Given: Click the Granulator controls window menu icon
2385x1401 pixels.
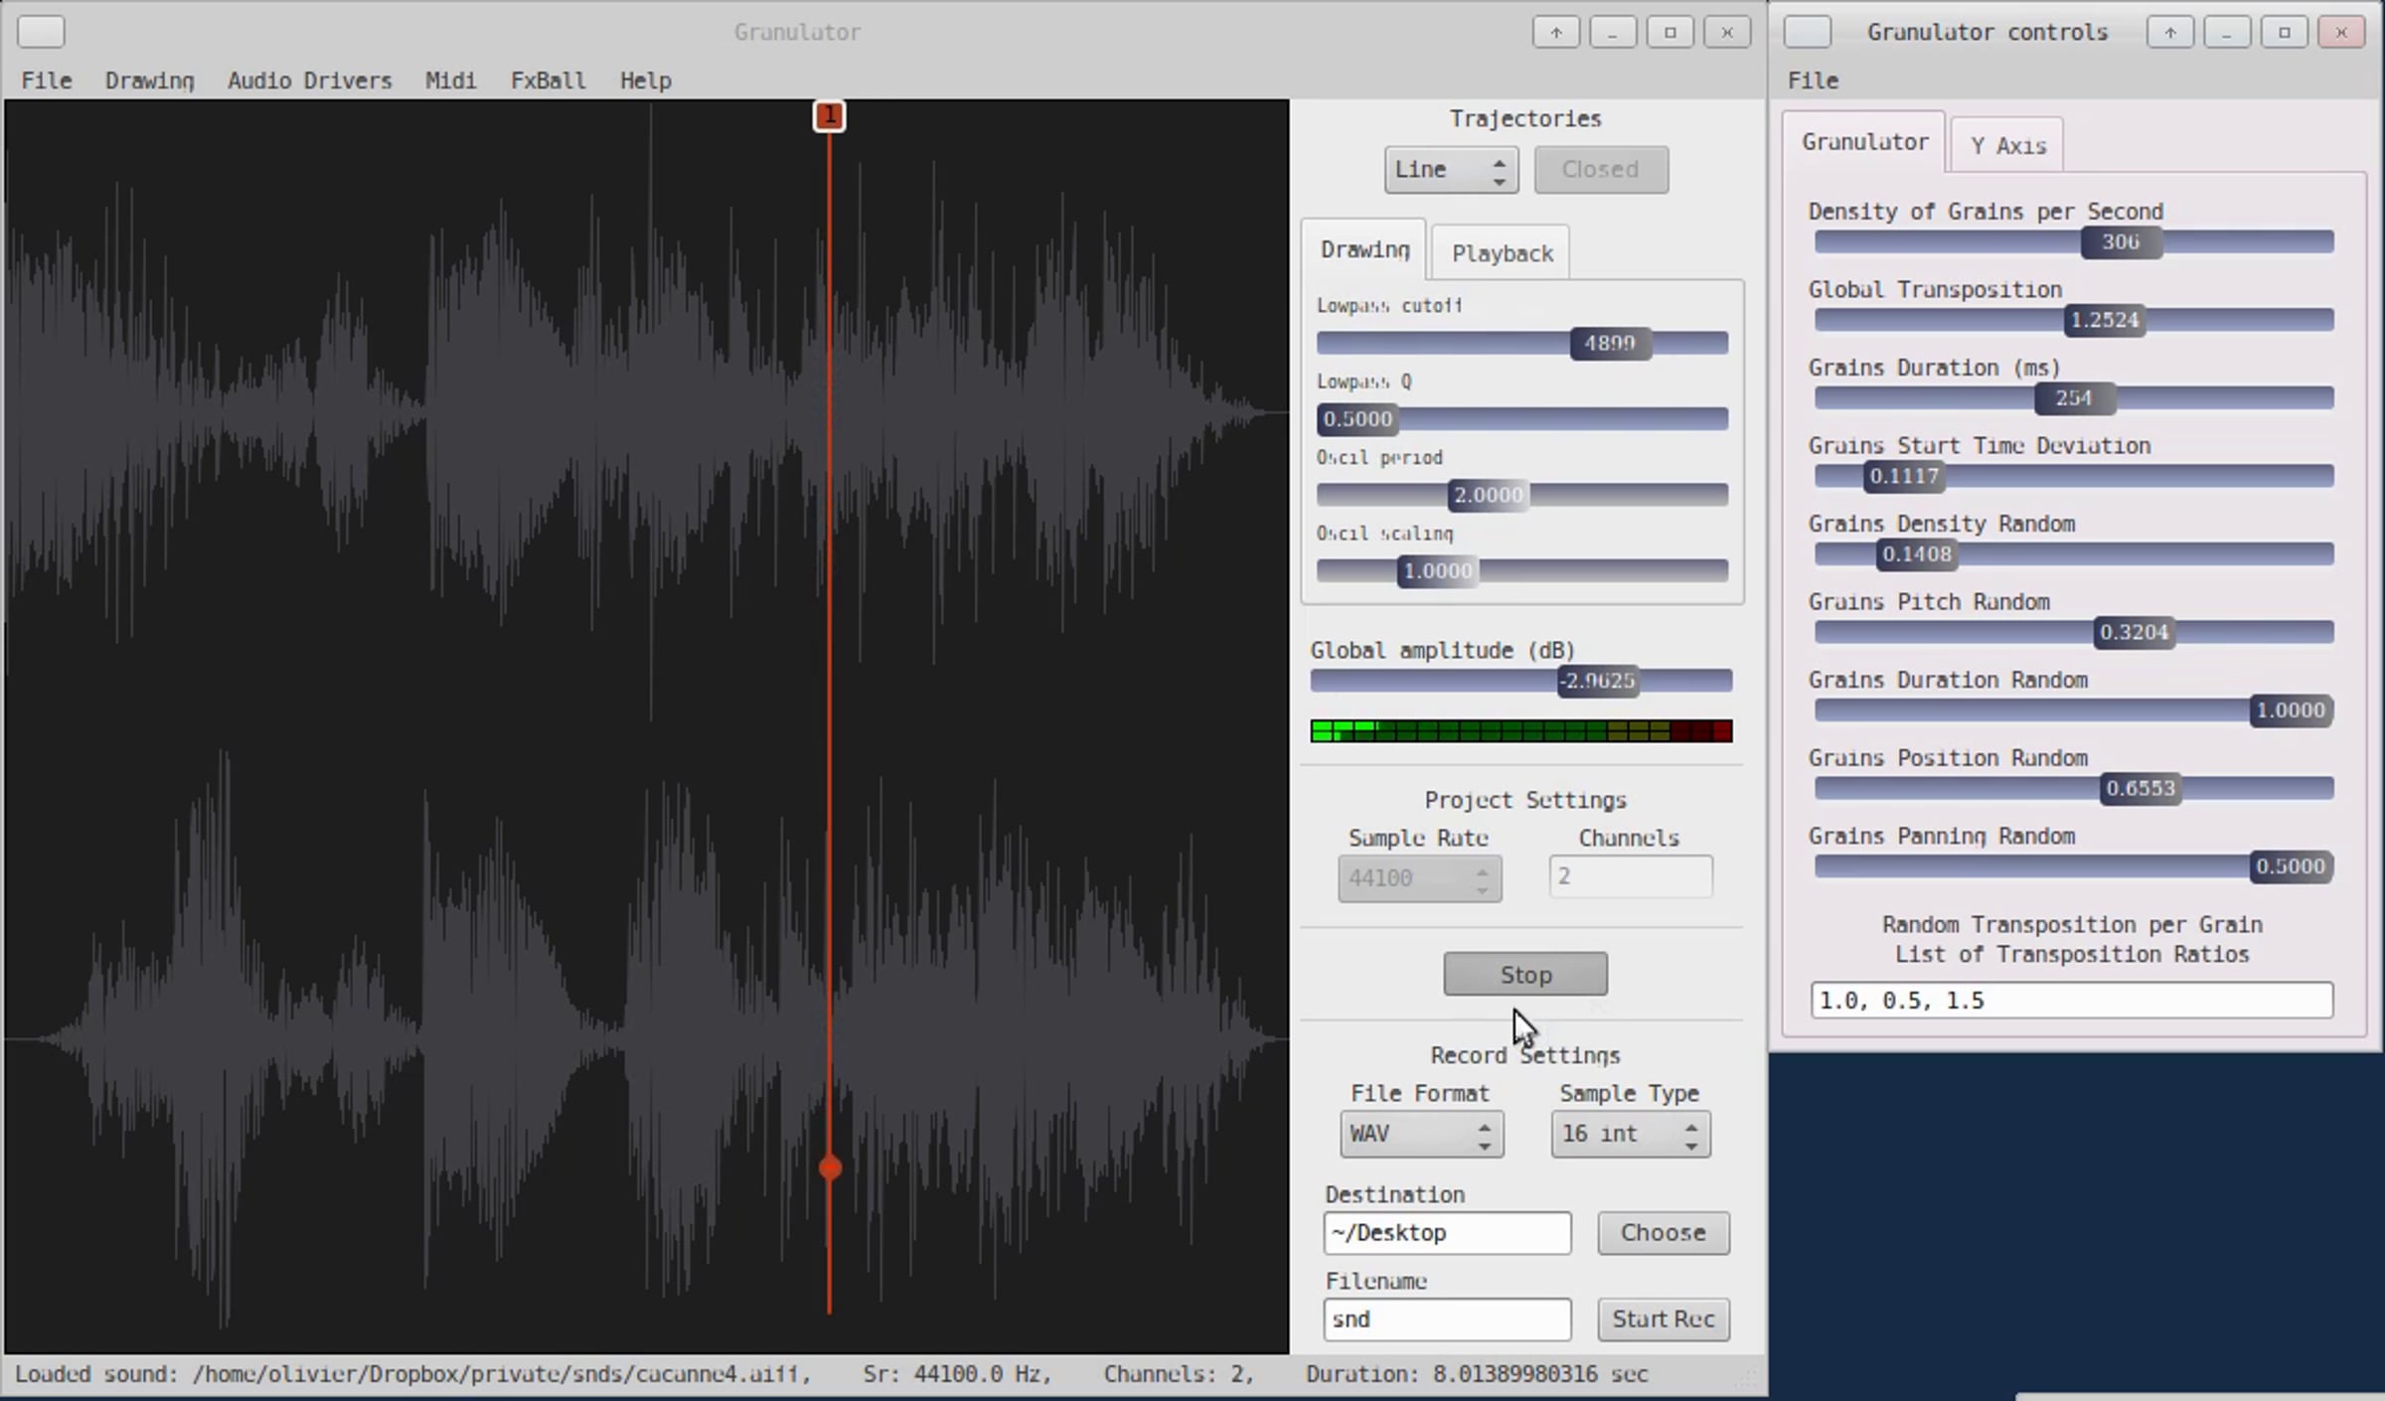Looking at the screenshot, I should pos(1807,32).
